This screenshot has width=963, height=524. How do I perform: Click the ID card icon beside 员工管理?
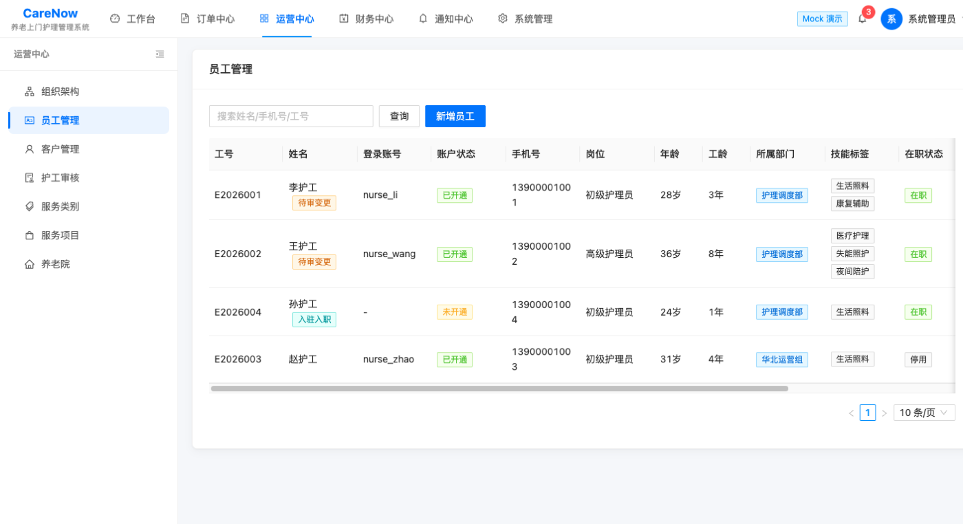30,120
